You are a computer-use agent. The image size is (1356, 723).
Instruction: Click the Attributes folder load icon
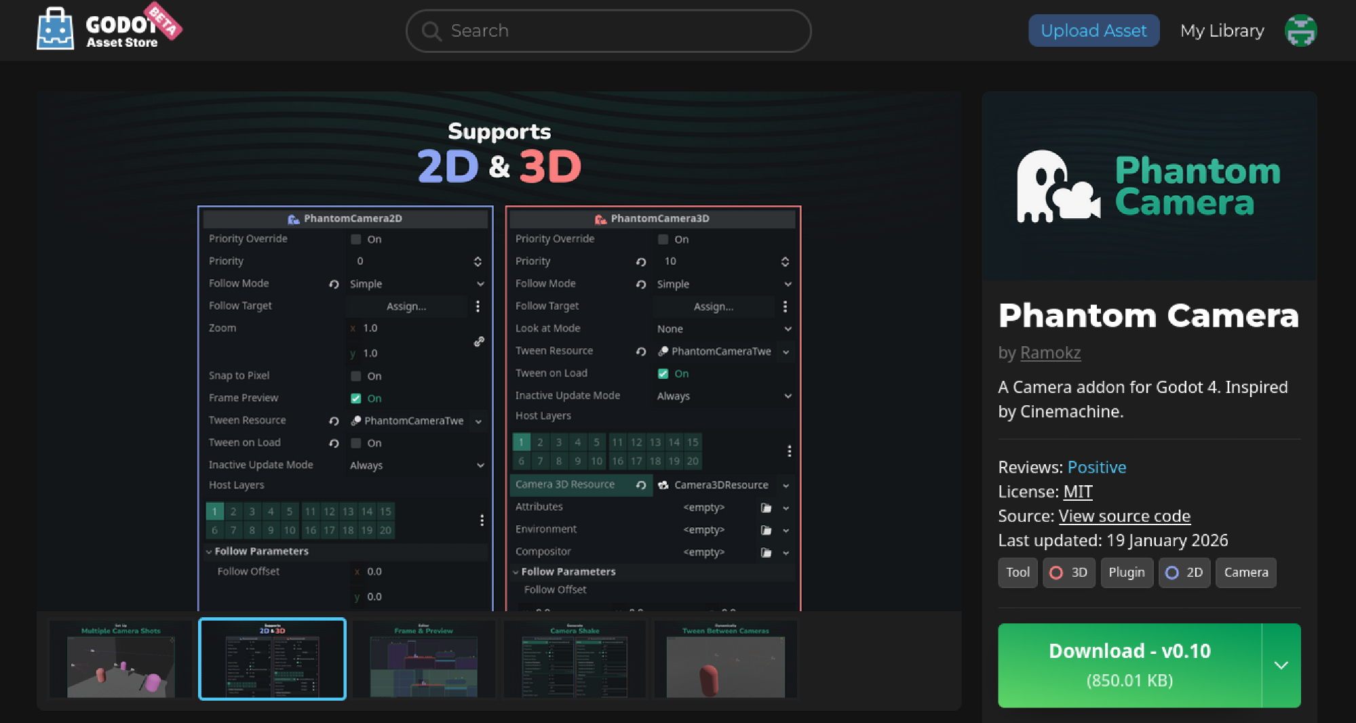coord(766,508)
